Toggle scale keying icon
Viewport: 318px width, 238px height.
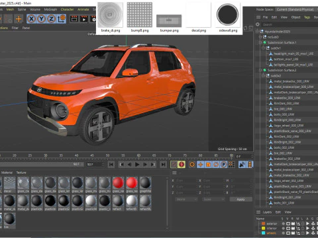tap(208, 165)
